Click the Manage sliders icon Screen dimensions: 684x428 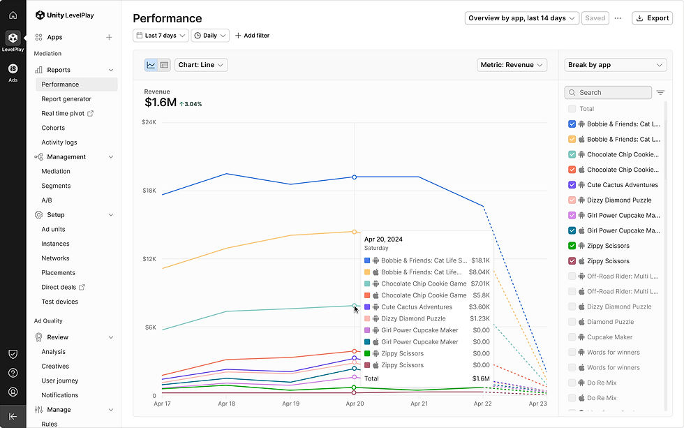[x=39, y=410]
